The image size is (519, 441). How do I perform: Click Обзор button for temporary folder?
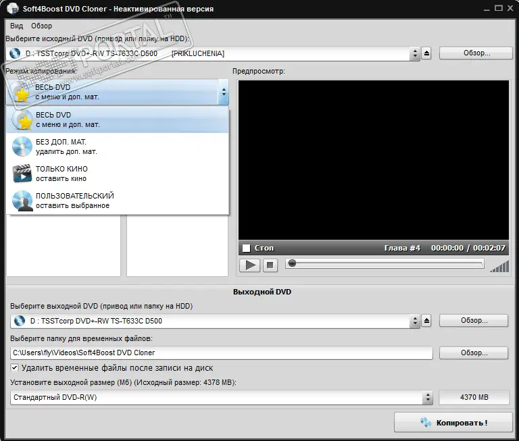[473, 353]
